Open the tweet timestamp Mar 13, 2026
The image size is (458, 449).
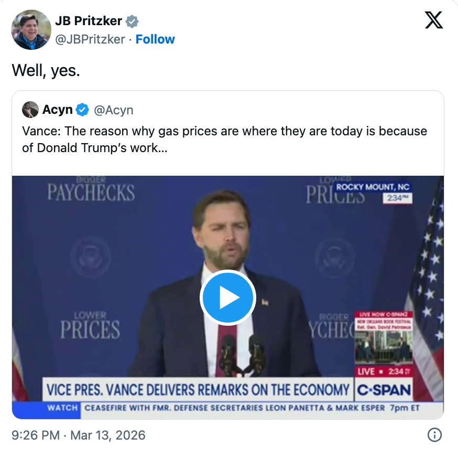(x=78, y=435)
